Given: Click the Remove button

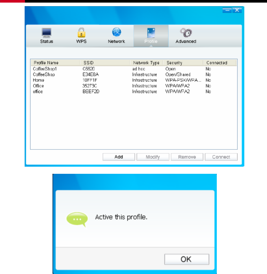Looking at the screenshot, I should point(187,157).
